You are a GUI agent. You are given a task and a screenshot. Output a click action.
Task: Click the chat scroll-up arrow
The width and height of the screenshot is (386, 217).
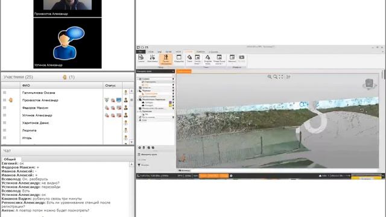131,165
